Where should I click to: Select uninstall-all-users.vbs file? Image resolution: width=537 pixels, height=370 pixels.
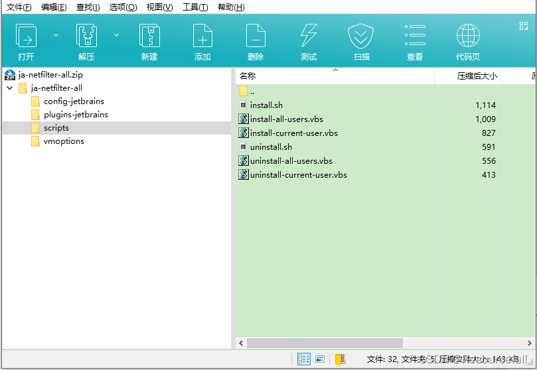(291, 160)
